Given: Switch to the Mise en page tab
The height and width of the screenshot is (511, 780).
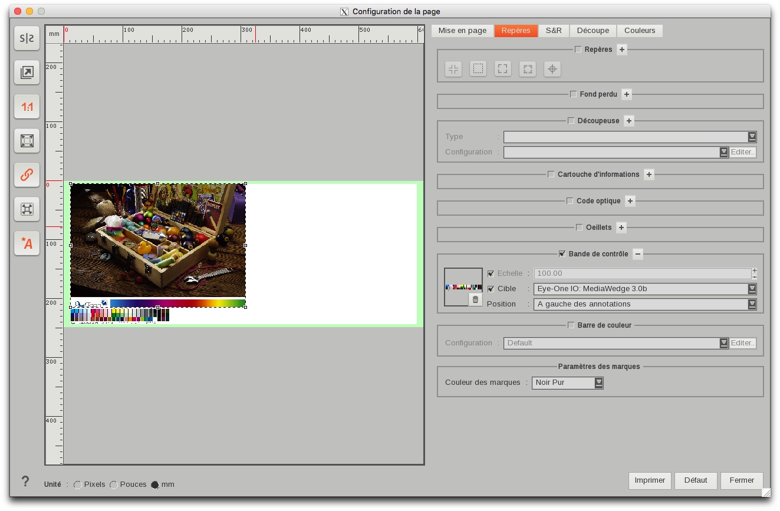Looking at the screenshot, I should click(x=462, y=31).
